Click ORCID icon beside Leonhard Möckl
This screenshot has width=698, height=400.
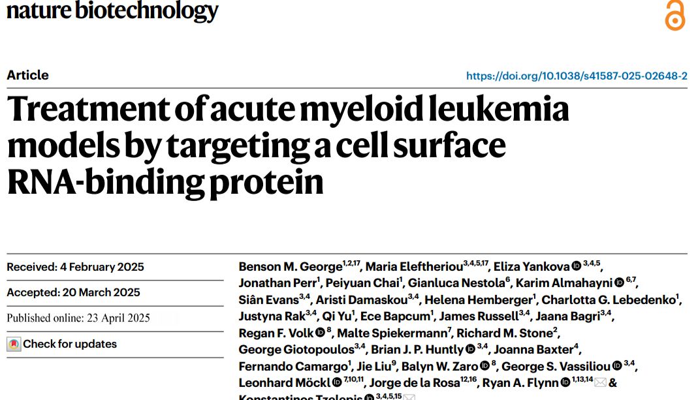point(337,383)
